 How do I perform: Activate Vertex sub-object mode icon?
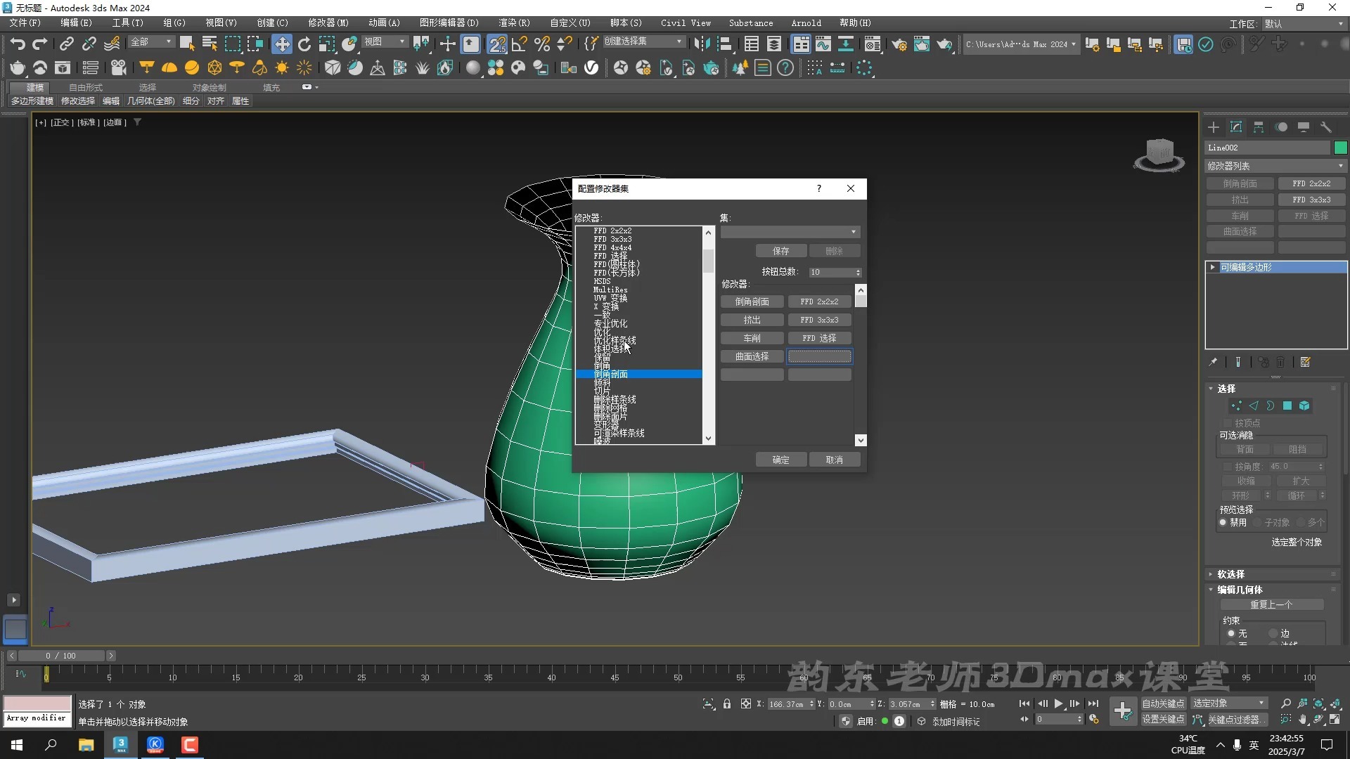click(x=1236, y=406)
